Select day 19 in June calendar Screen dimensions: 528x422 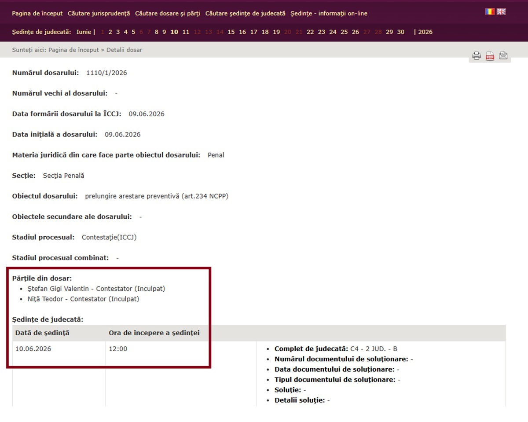[276, 32]
